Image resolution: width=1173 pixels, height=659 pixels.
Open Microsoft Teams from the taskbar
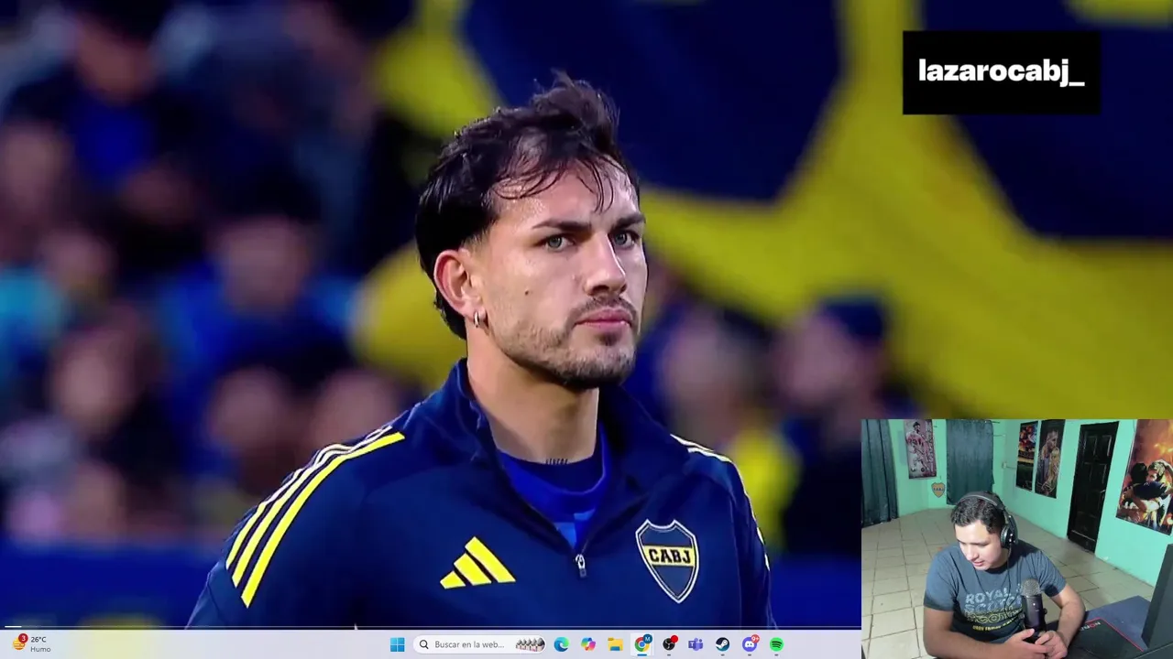coord(696,644)
